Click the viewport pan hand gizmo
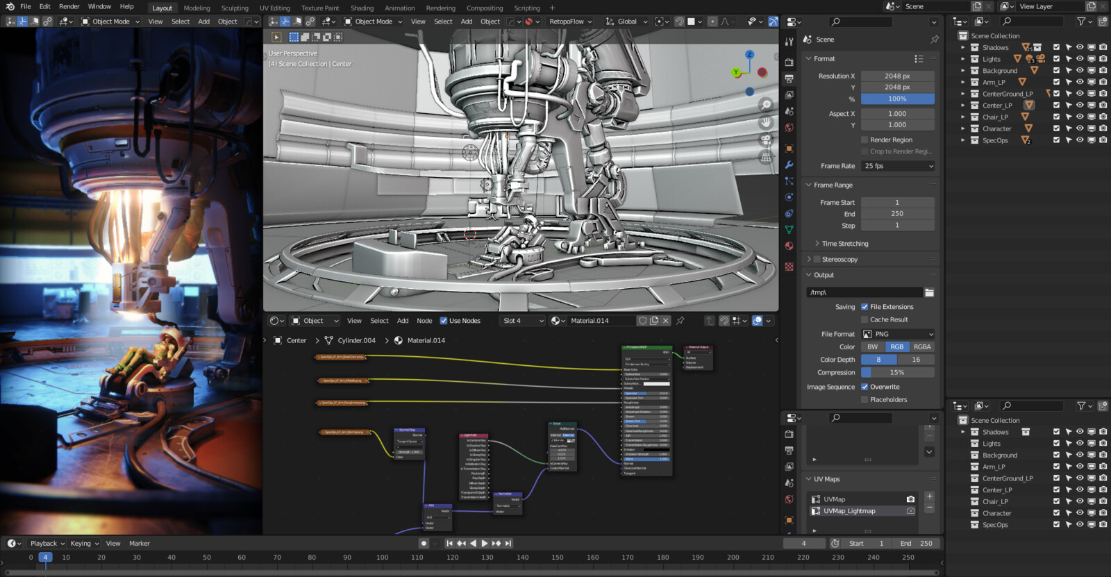 click(766, 122)
